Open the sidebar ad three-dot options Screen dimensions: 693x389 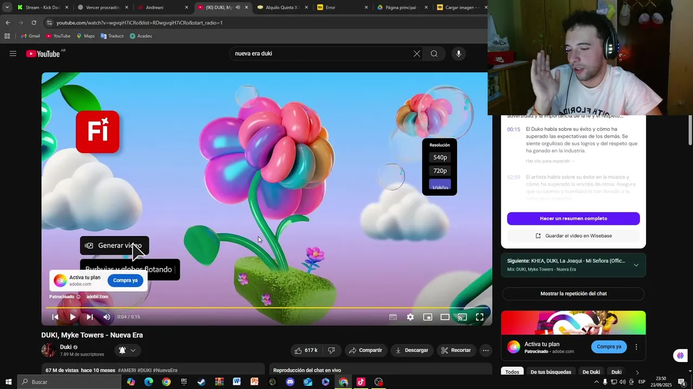[x=636, y=347]
